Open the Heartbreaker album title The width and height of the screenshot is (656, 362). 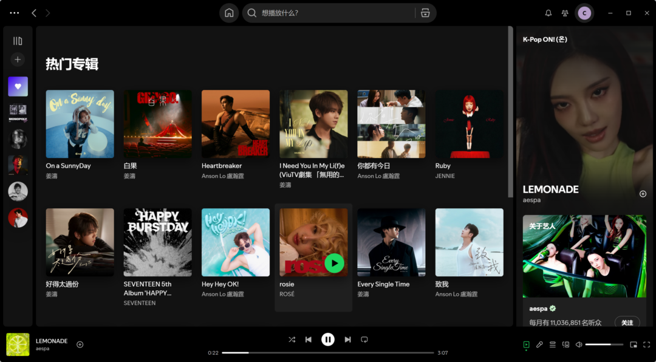(x=222, y=166)
